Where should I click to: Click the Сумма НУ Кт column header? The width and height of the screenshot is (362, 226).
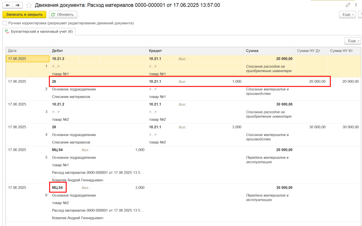(x=344, y=51)
